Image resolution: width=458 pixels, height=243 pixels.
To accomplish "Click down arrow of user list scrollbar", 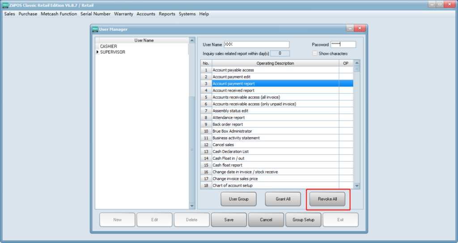I will (192, 206).
